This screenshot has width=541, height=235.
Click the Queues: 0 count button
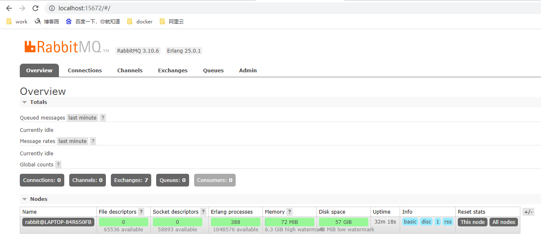173,180
